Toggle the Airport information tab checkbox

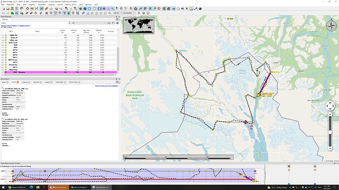[7, 82]
